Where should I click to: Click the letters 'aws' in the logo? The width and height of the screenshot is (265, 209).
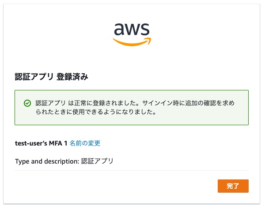[x=132, y=29]
